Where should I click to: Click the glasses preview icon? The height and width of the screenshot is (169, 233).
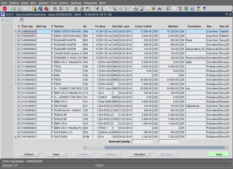168,9
